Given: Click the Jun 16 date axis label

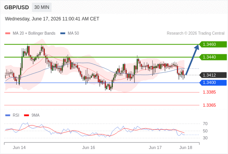Looking at the screenshot, I should (88, 147).
